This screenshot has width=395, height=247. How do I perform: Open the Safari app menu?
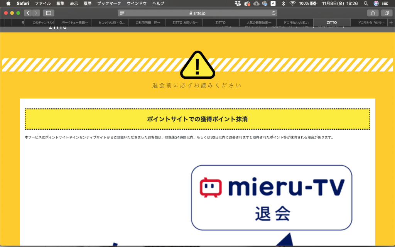[23, 3]
